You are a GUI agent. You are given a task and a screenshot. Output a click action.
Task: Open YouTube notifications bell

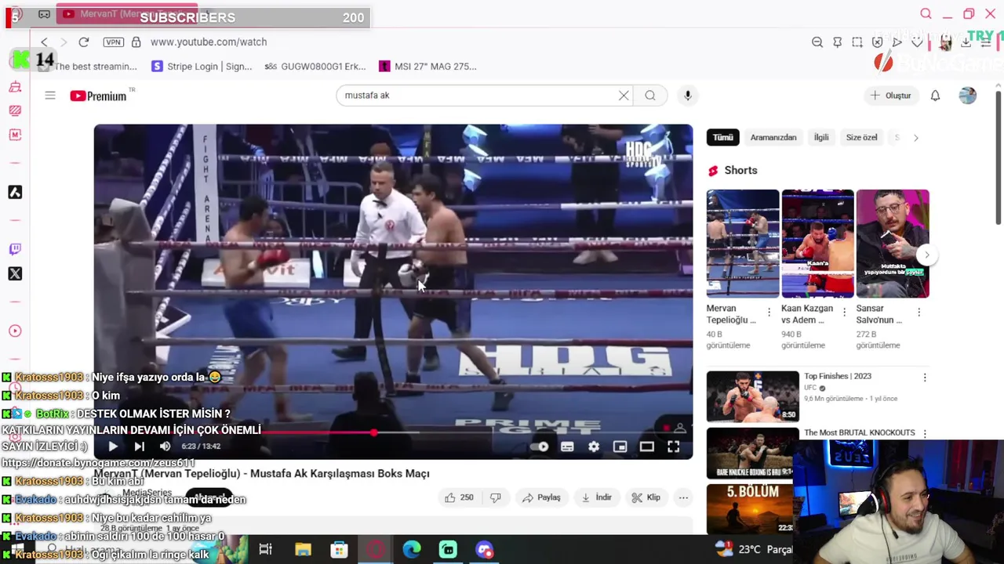(x=935, y=96)
